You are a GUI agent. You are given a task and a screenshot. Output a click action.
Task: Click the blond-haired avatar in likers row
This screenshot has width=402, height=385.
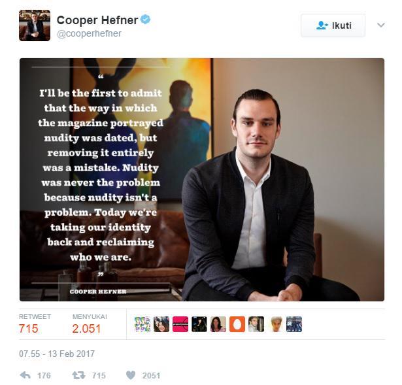275,324
